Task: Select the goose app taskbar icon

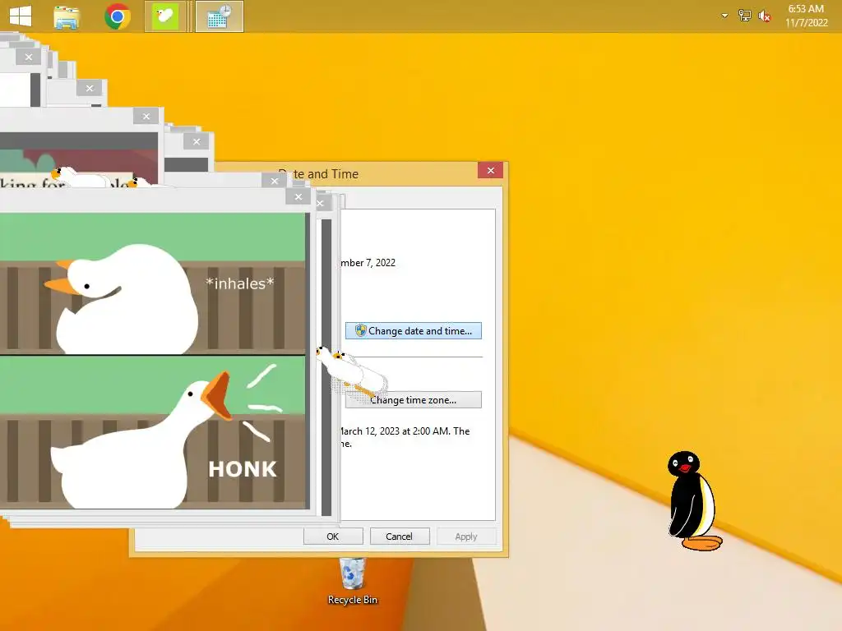Action: (164, 16)
